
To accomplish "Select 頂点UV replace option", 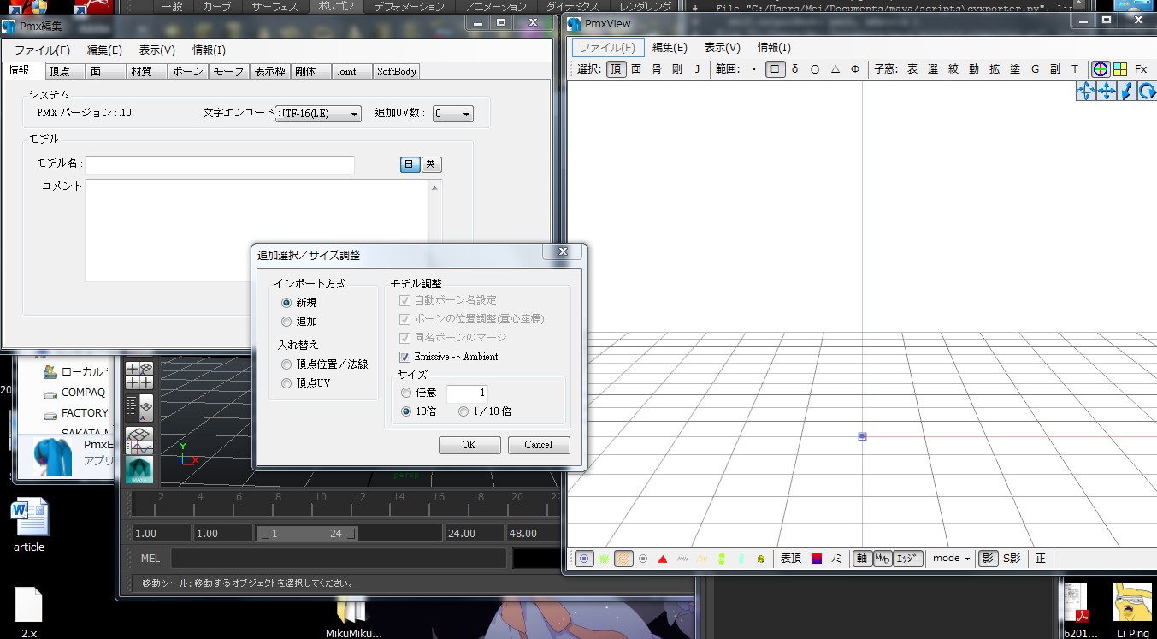I will point(305,383).
